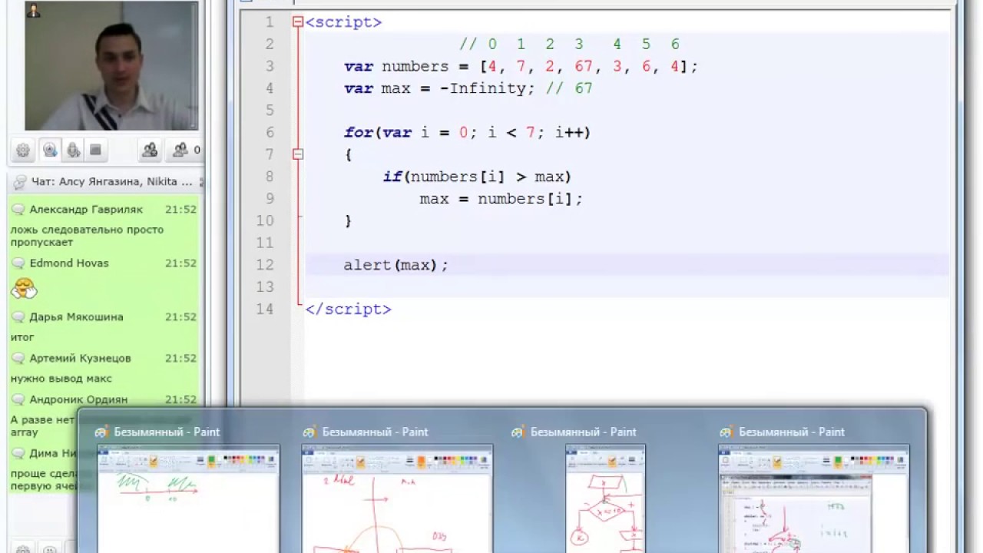The width and height of the screenshot is (983, 553).
Task: Click the hugging emoji in Edmond's message
Action: (24, 289)
